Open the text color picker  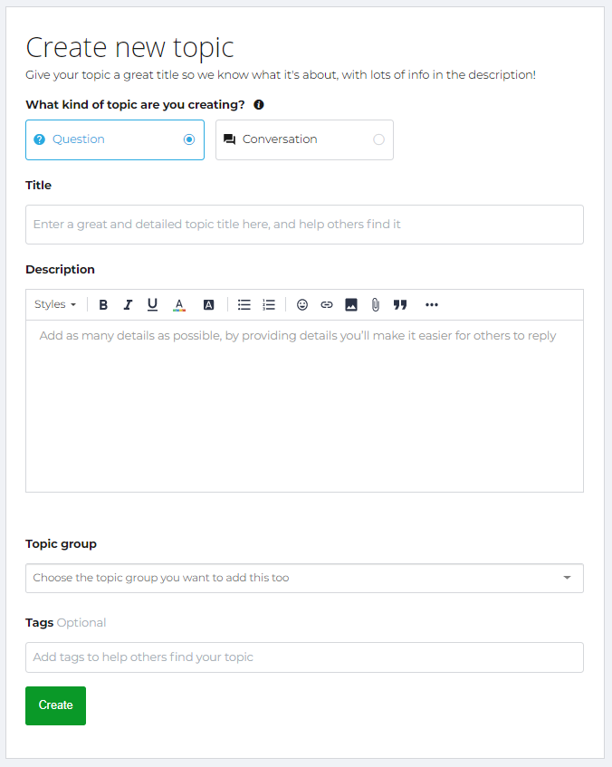pos(179,305)
